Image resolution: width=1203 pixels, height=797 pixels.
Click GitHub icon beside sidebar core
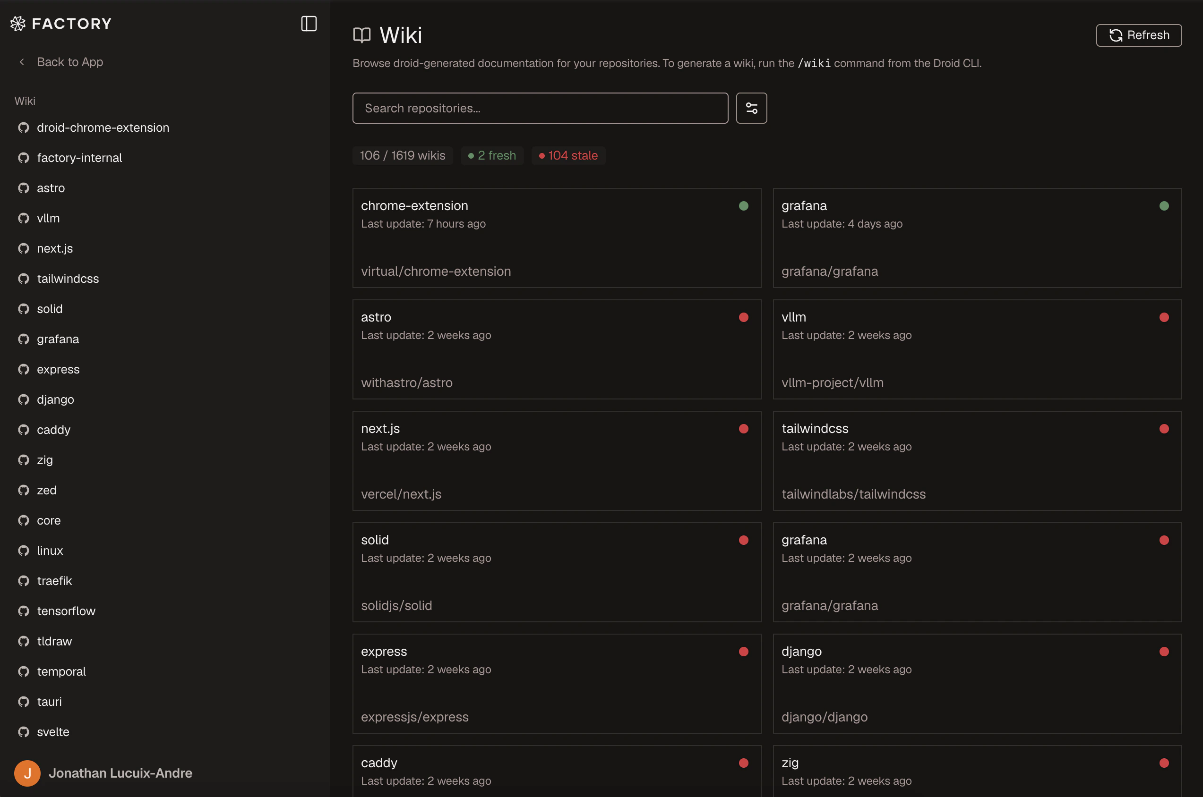(x=24, y=520)
